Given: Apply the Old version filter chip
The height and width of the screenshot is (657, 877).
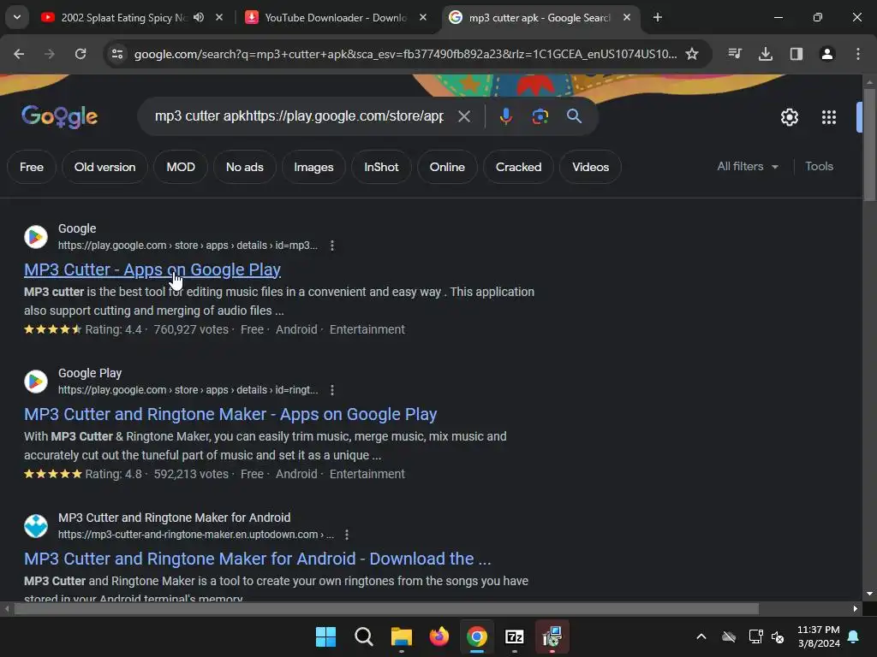Looking at the screenshot, I should [x=104, y=167].
